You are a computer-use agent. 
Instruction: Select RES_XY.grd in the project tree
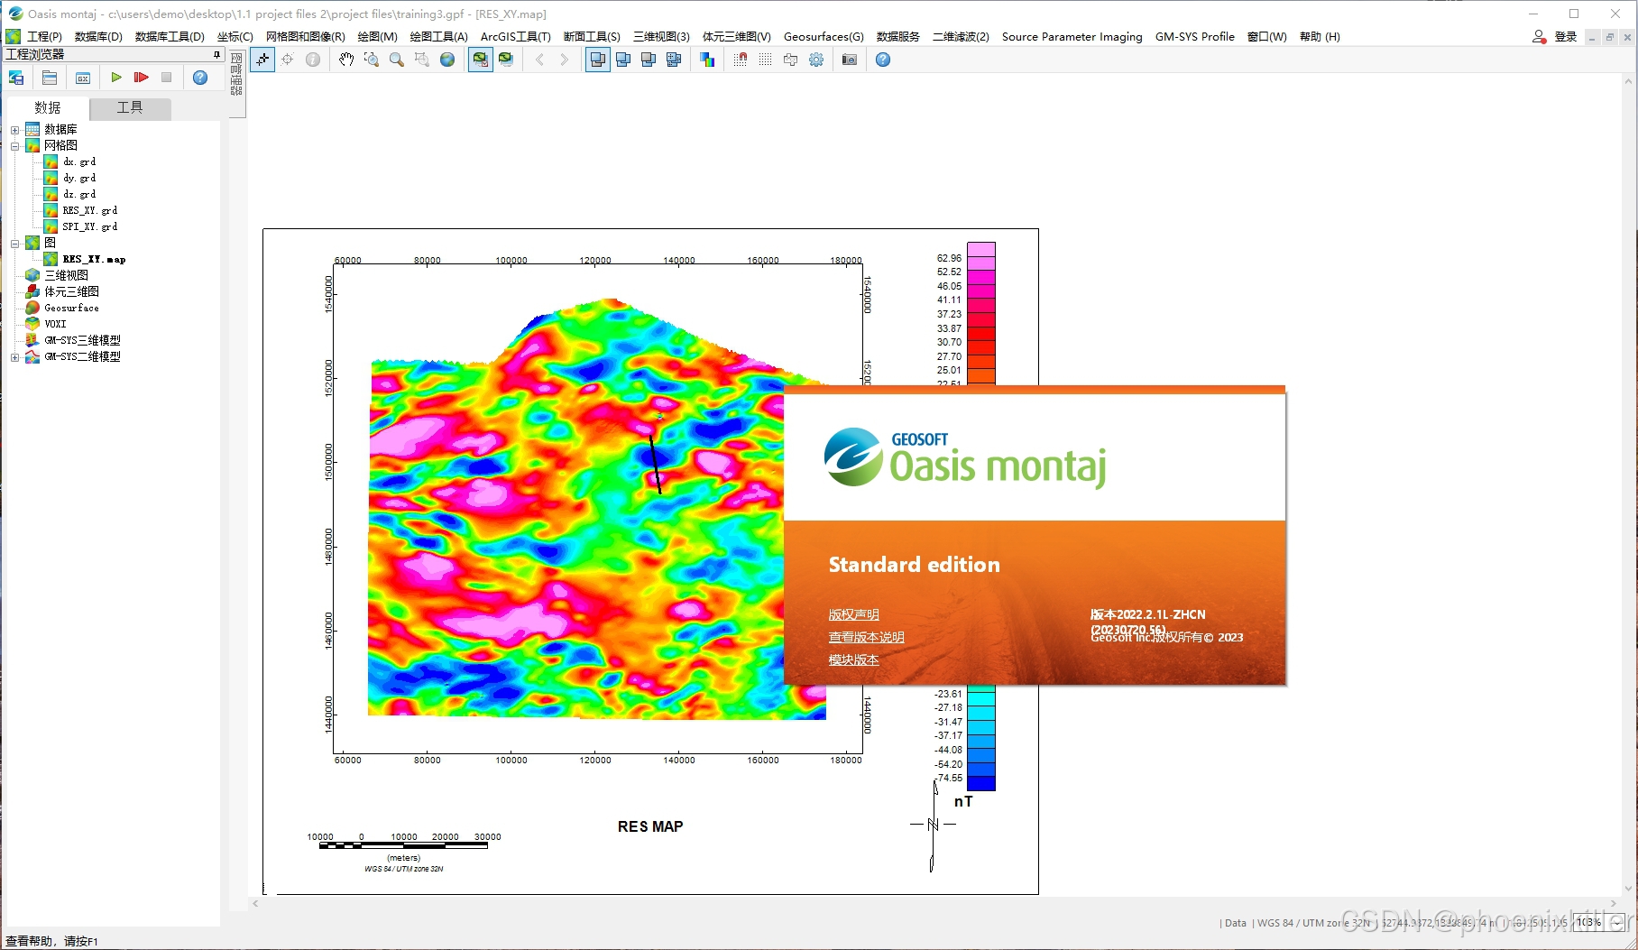[87, 209]
